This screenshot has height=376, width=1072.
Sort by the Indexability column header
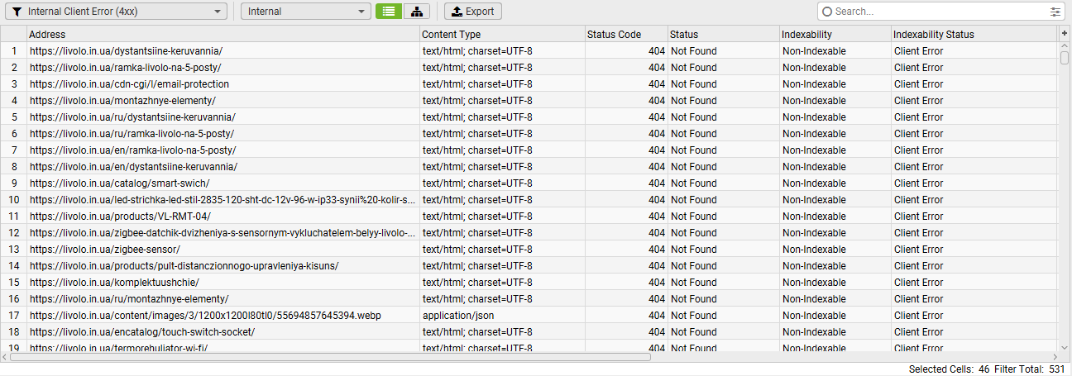click(x=835, y=34)
